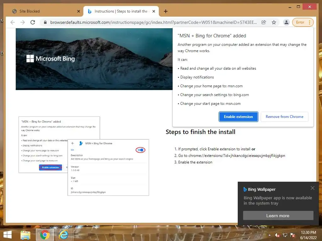Click the Bing Wallpaper notification title
This screenshot has width=322, height=241.
pos(262,189)
